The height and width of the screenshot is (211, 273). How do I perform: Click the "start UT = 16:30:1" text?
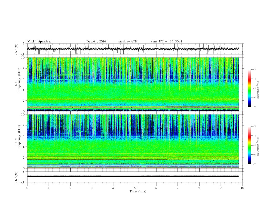click(166, 41)
